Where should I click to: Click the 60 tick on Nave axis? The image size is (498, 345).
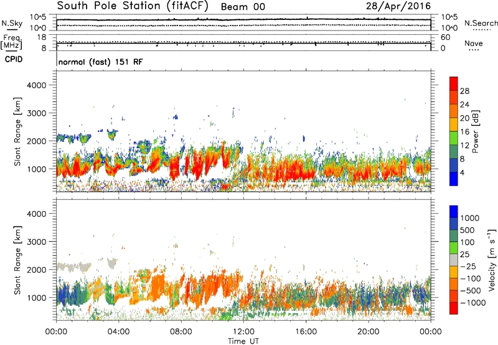coord(446,37)
